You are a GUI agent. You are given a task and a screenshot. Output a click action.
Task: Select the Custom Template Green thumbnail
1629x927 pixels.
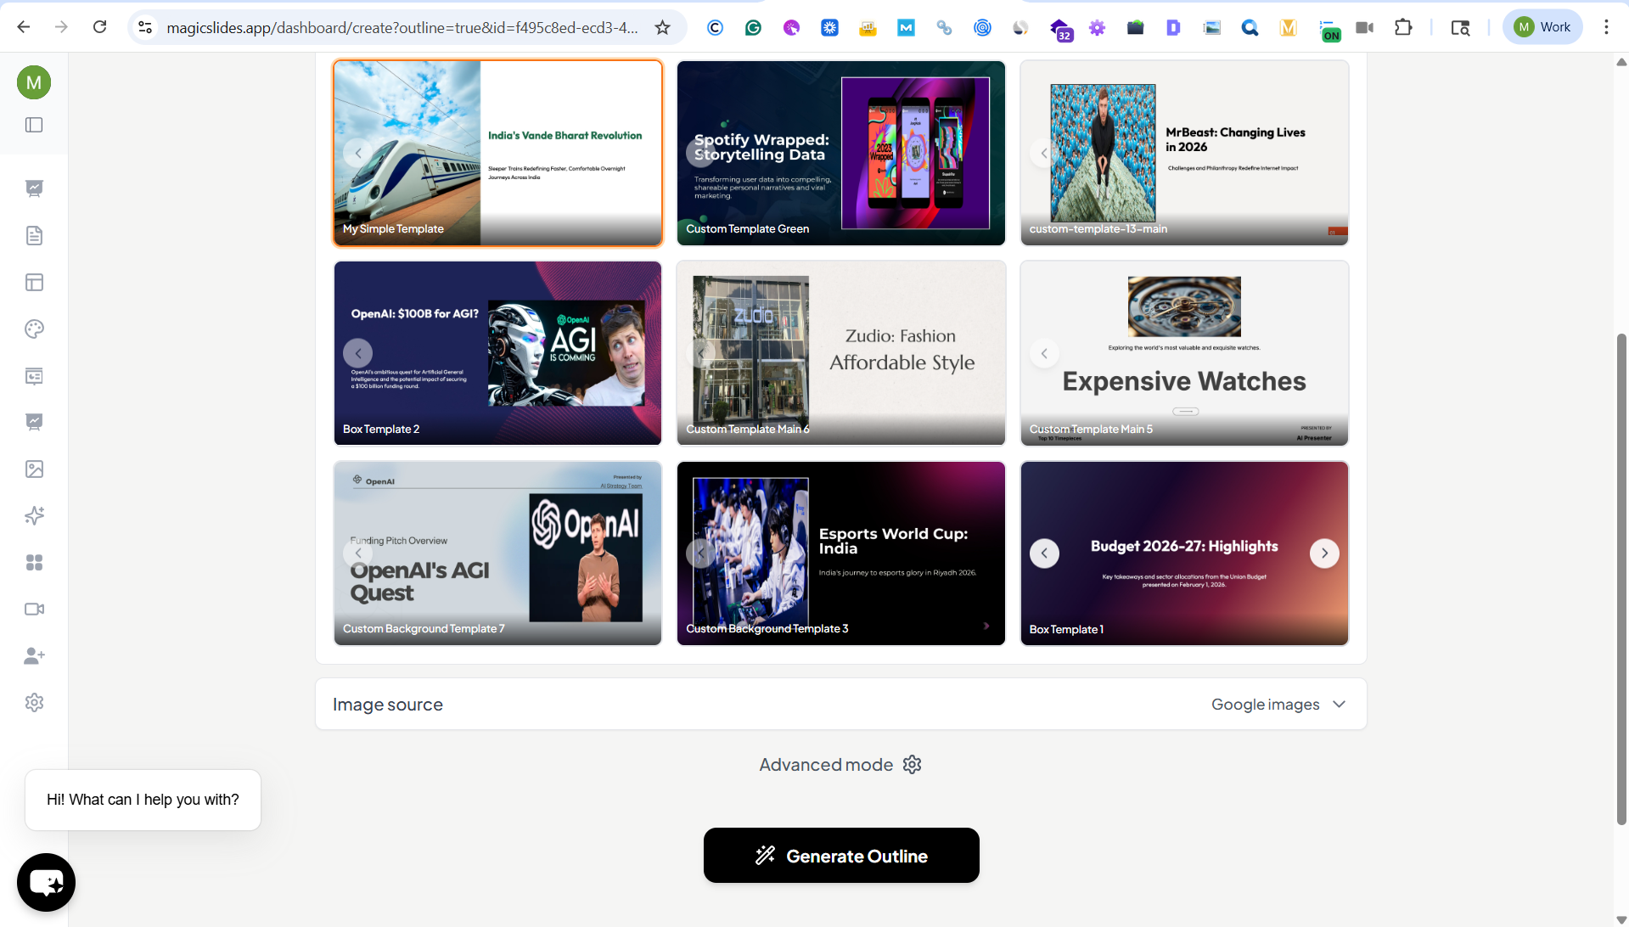(840, 153)
